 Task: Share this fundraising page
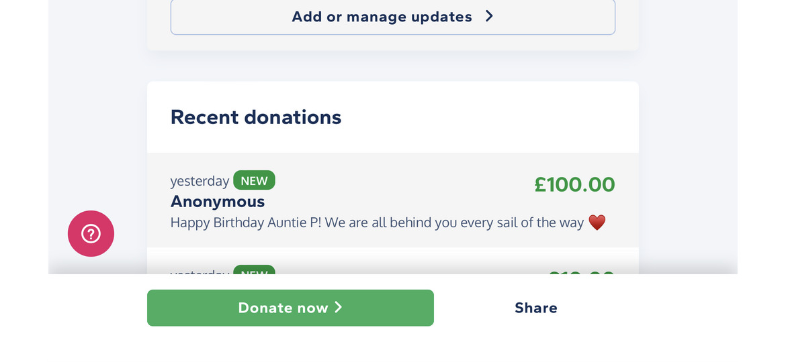tap(536, 308)
